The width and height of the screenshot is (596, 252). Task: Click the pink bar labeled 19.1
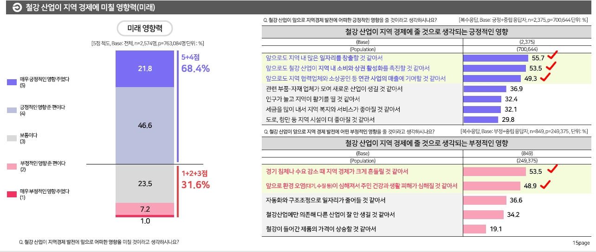coord(474,229)
